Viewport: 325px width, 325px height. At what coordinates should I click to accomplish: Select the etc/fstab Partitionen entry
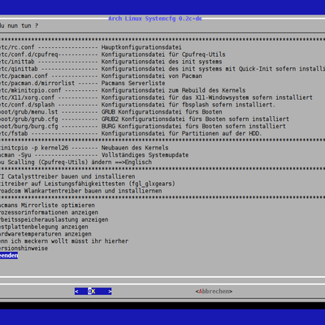pos(131,133)
